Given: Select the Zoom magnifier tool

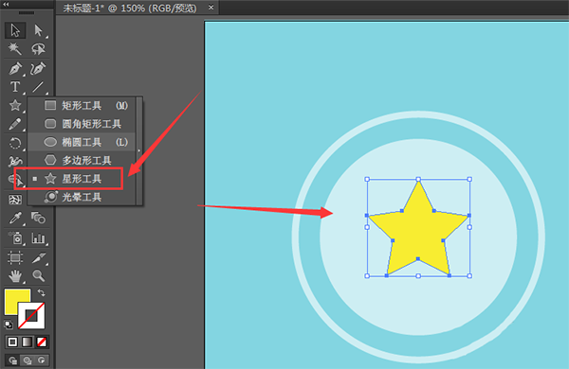Looking at the screenshot, I should pyautogui.click(x=38, y=276).
